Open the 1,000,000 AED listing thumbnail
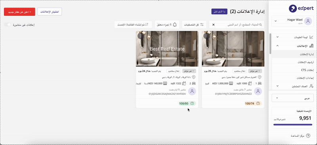The height and width of the screenshot is (145, 317). [233, 49]
